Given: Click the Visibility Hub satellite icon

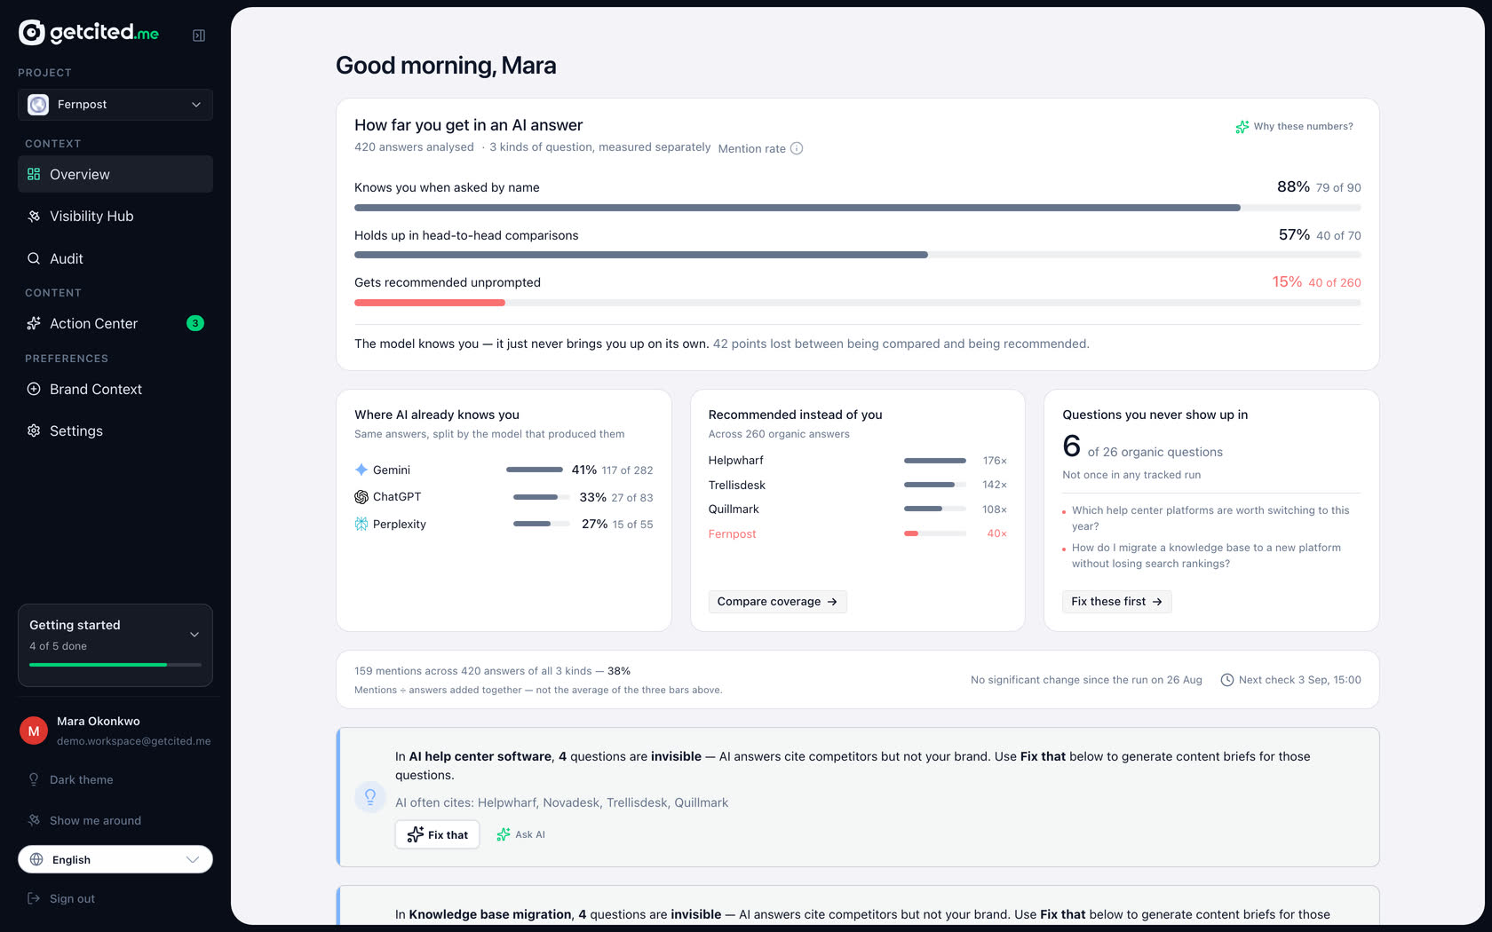Looking at the screenshot, I should [x=34, y=217].
